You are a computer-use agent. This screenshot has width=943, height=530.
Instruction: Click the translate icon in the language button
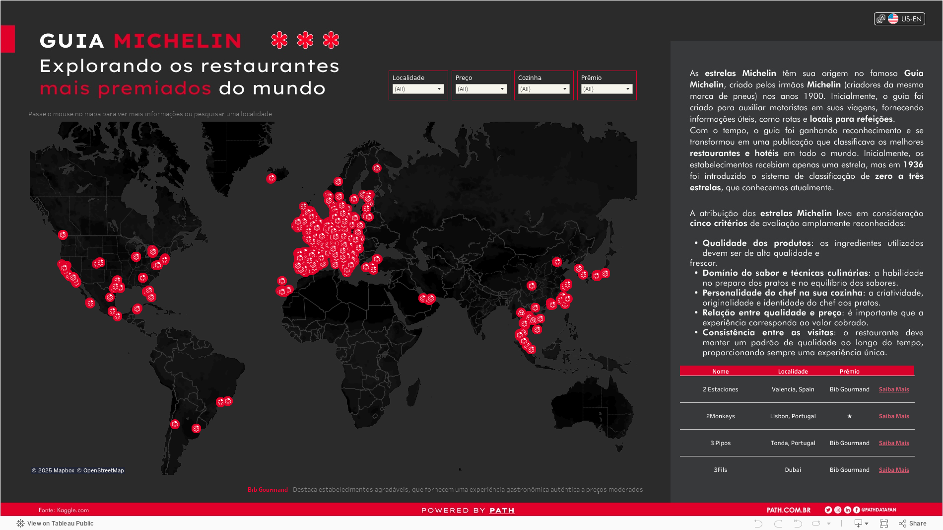tap(881, 19)
